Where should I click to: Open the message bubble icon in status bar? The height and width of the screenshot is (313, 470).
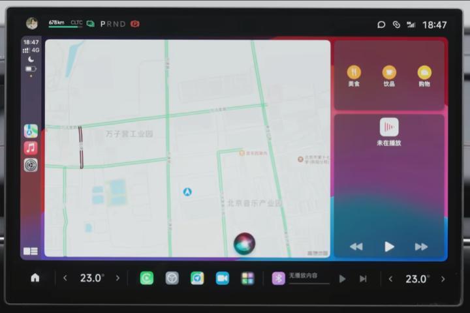point(381,25)
